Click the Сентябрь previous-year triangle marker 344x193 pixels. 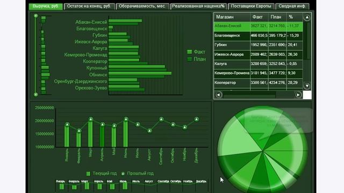(161, 119)
